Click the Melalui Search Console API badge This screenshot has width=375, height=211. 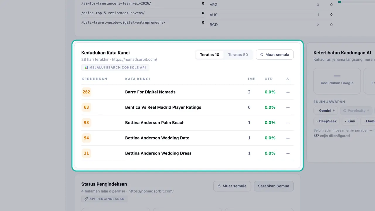115,68
